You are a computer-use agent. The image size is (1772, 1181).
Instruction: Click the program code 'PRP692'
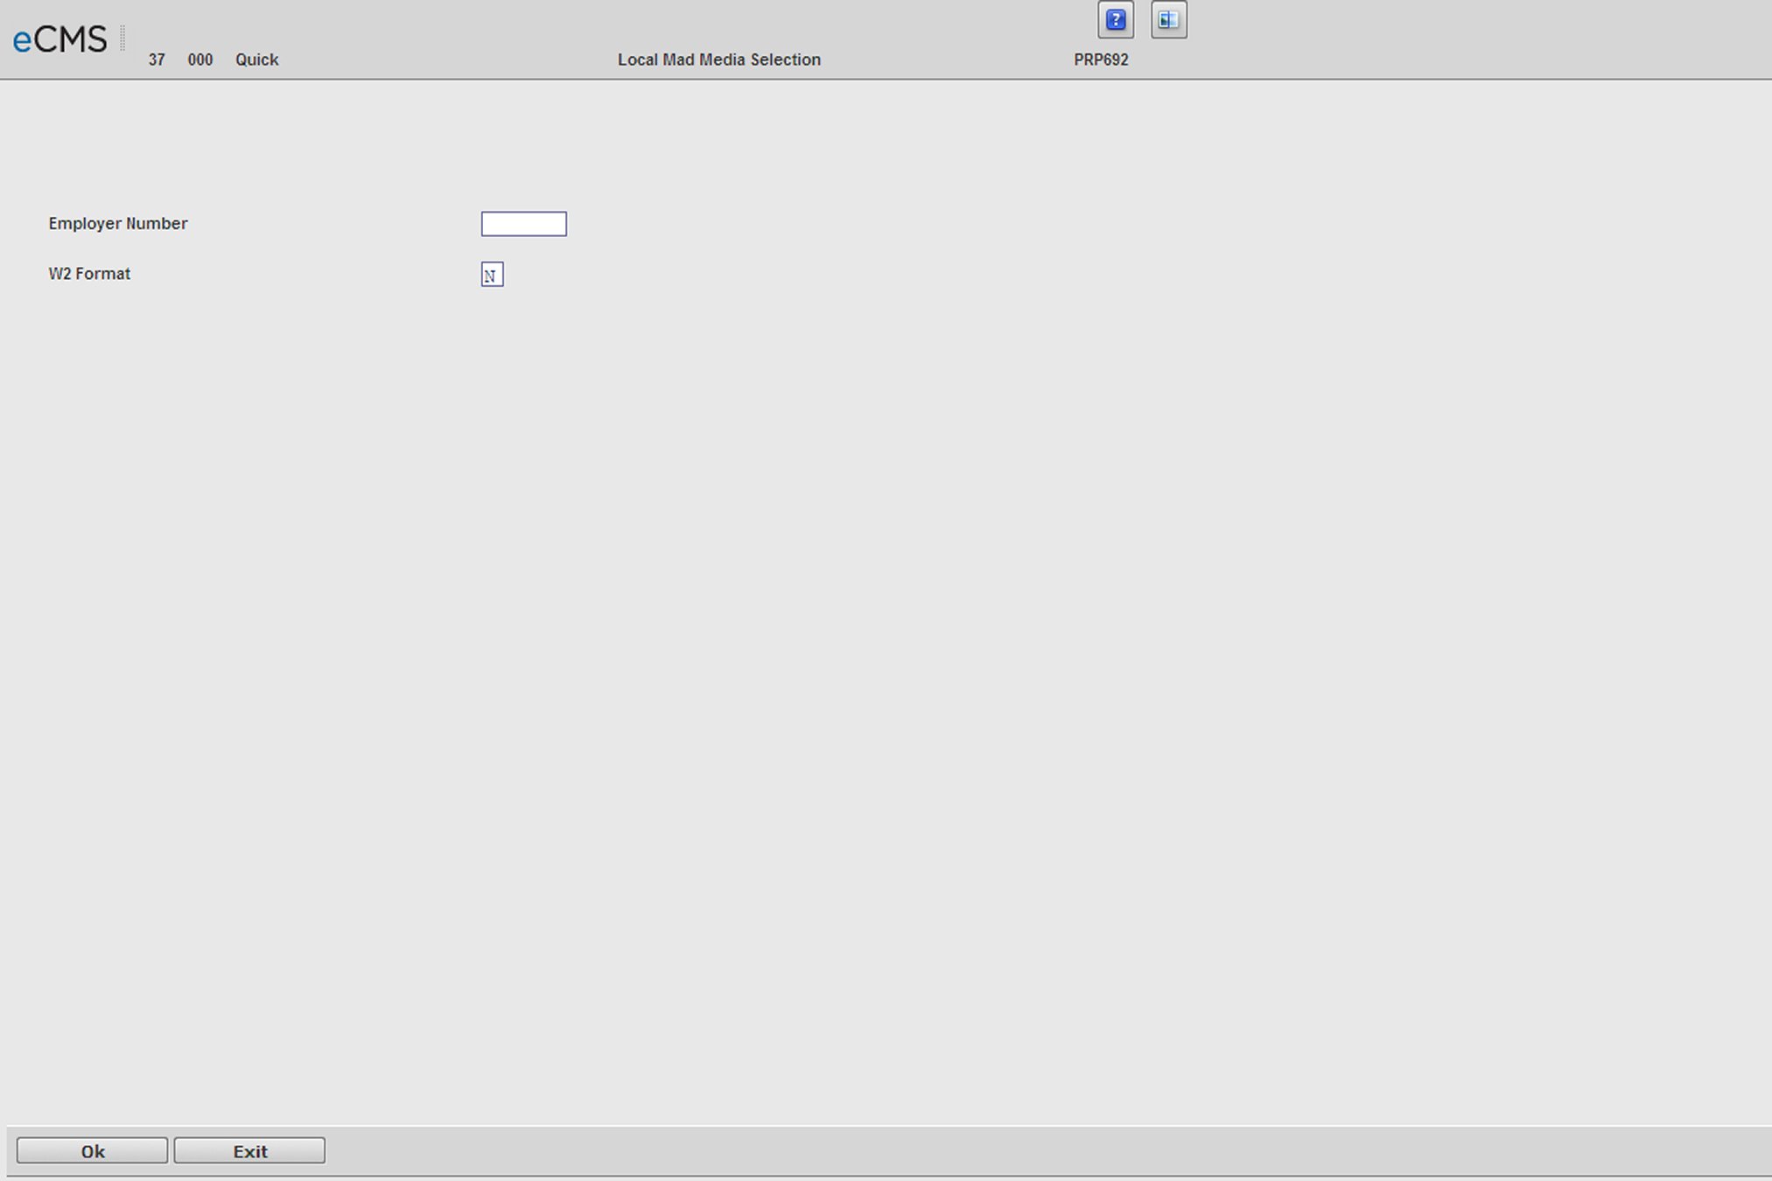1101,59
